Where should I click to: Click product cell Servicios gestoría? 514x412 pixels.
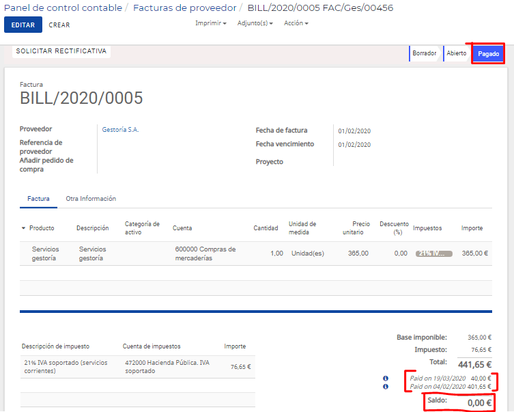pyautogui.click(x=46, y=253)
